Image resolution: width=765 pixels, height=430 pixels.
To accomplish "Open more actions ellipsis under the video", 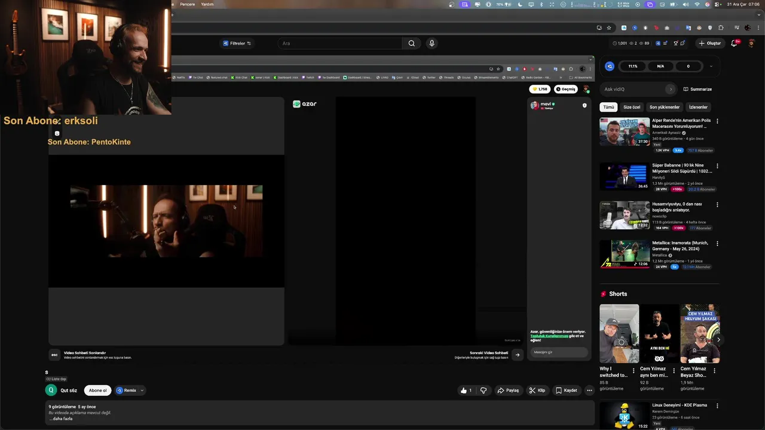I will [589, 391].
